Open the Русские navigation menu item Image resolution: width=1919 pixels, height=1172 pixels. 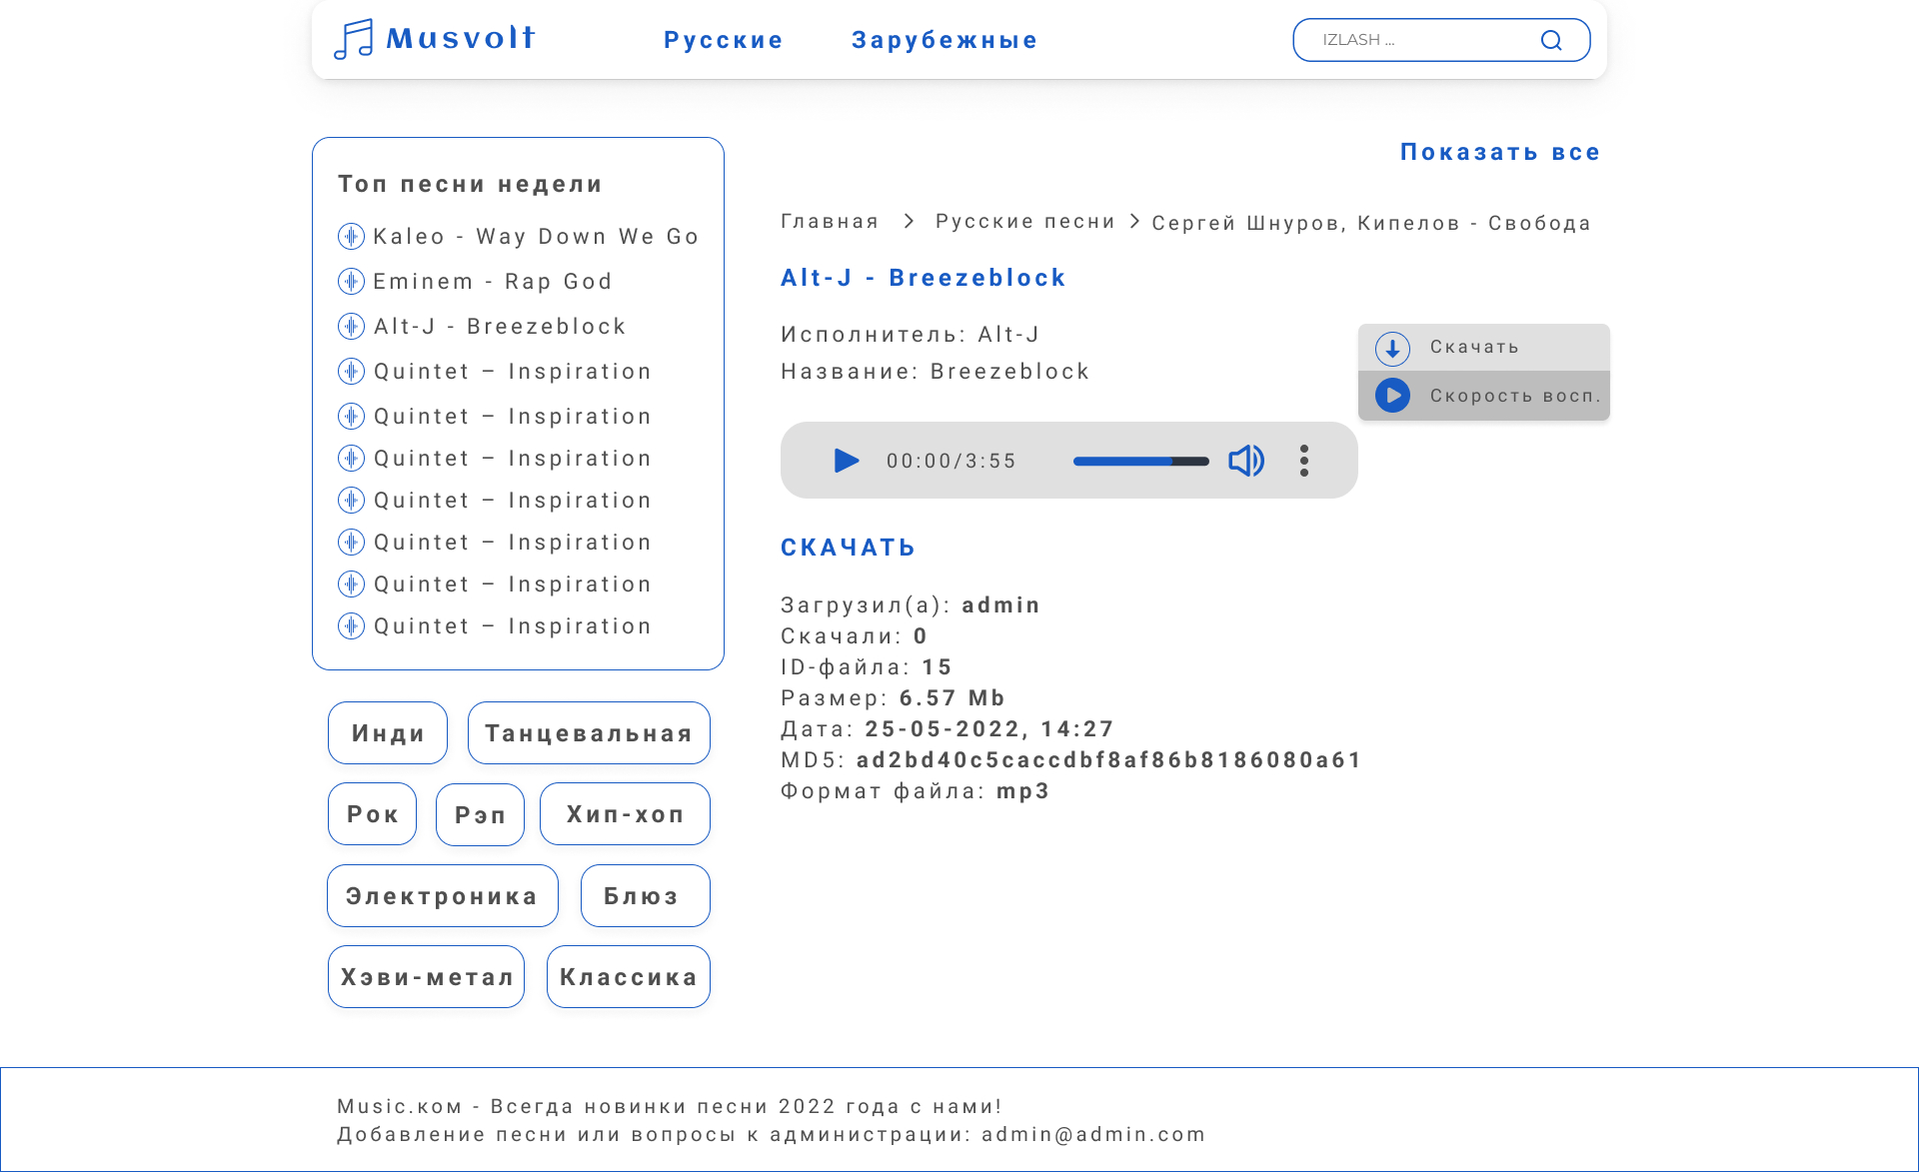click(x=724, y=40)
